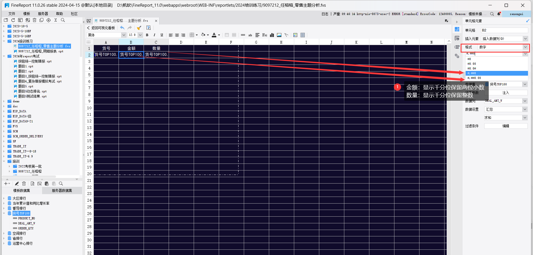Align cell text left
This screenshot has height=255, width=533.
point(171,35)
